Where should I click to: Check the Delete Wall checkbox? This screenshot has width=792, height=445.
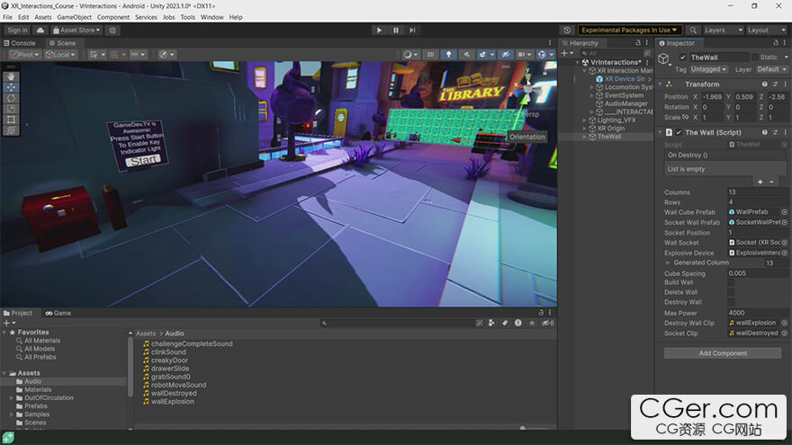(x=731, y=292)
